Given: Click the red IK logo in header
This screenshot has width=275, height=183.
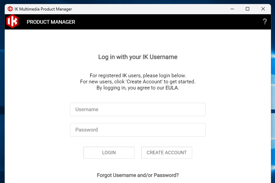Looking at the screenshot, I should coord(13,22).
